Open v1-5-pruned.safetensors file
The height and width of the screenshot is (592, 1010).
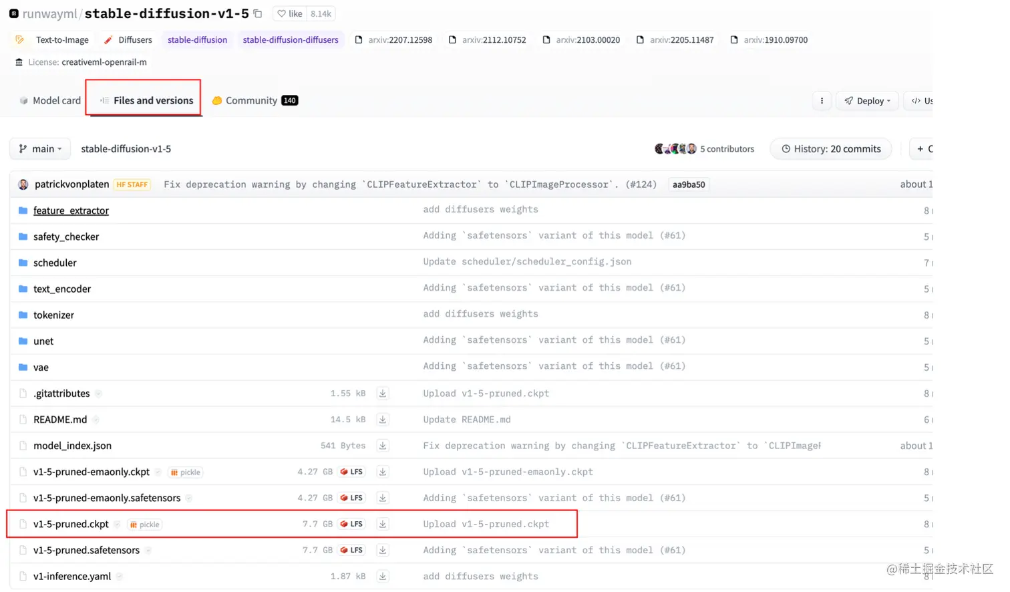[x=87, y=550]
